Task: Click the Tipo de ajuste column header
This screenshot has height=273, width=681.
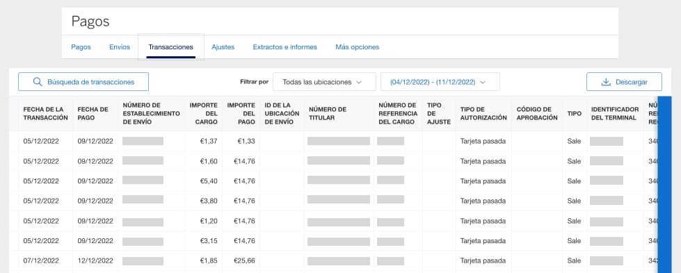Action: (439, 113)
